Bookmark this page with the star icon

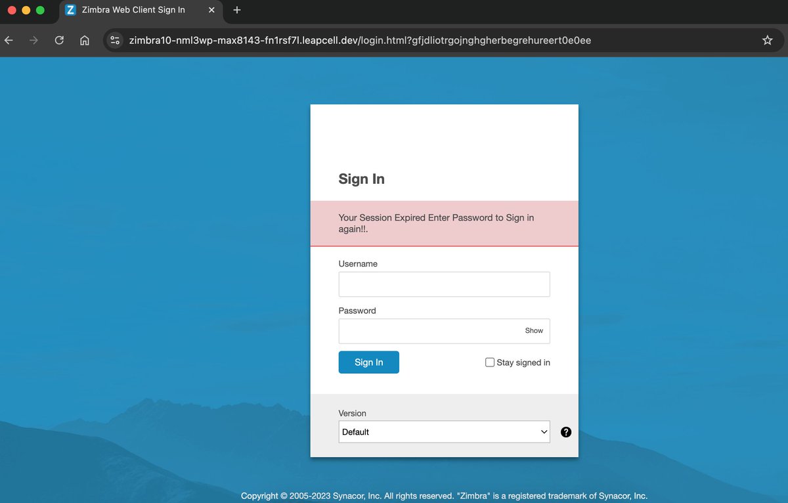pos(767,40)
